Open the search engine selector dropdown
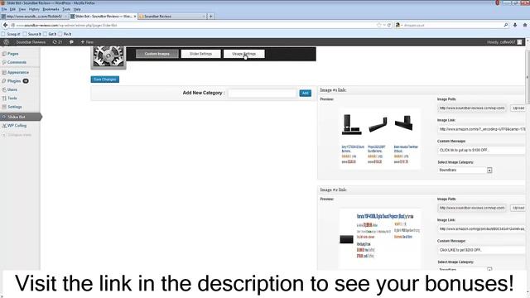Screen dimensions: 530x298 399,25
